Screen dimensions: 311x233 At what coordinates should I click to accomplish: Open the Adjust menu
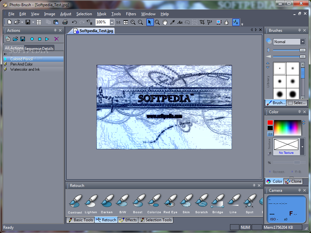click(x=66, y=14)
